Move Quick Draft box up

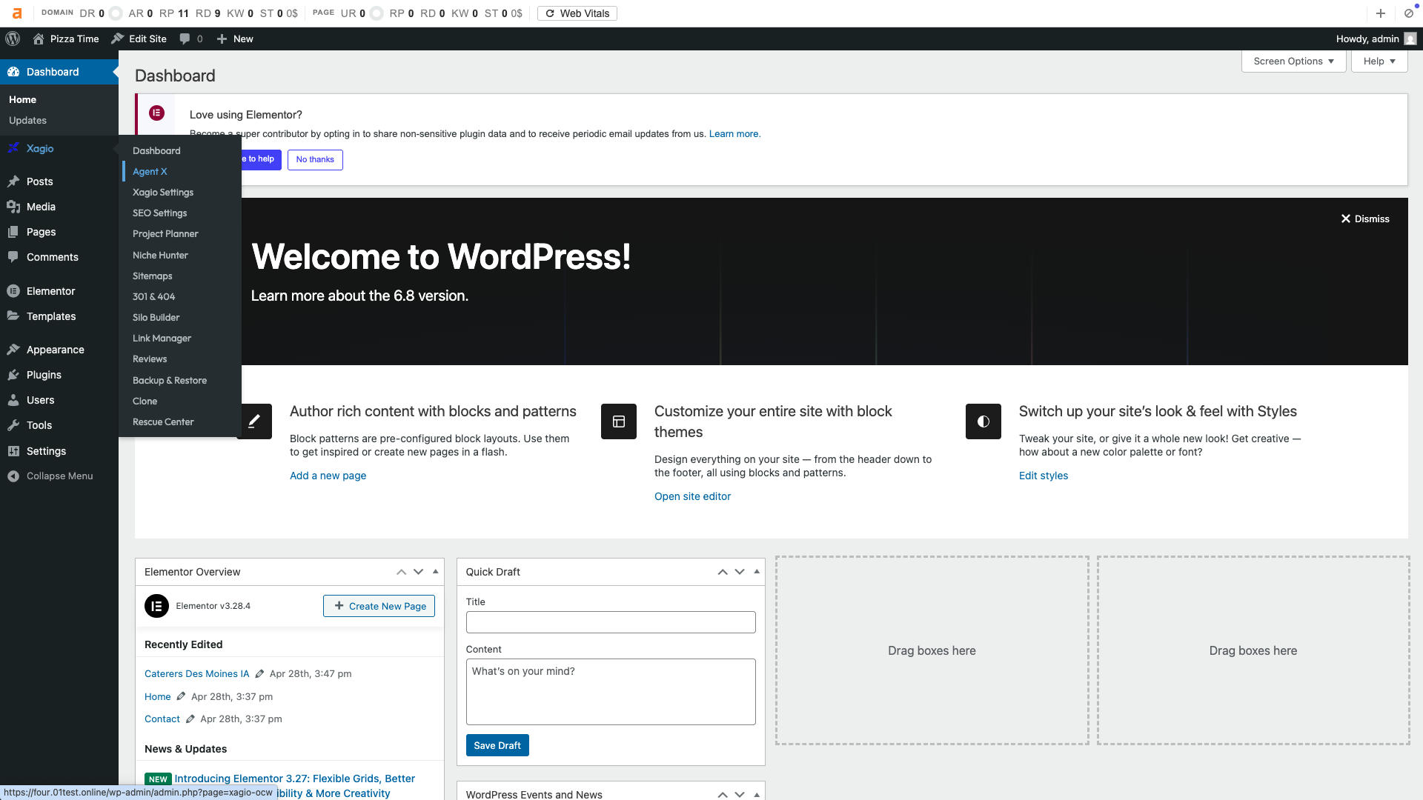(x=723, y=572)
